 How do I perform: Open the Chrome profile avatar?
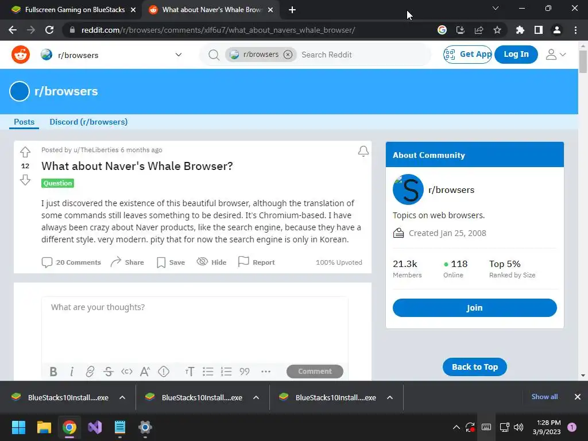coord(557,30)
